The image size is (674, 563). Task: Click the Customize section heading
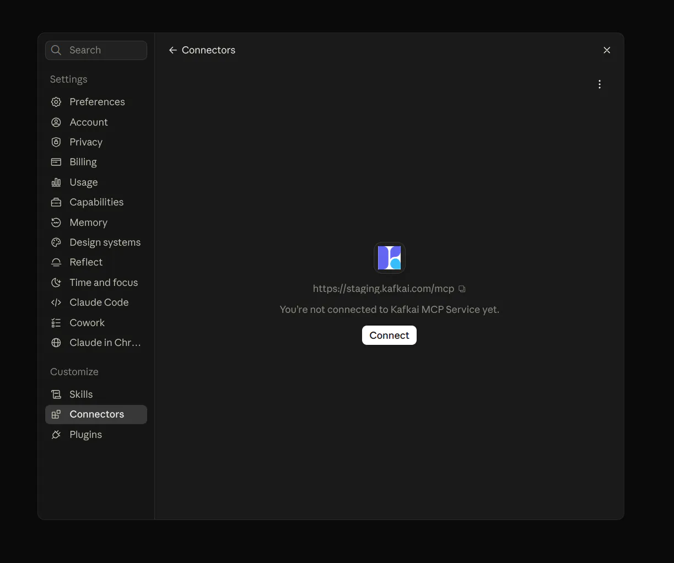(x=74, y=372)
